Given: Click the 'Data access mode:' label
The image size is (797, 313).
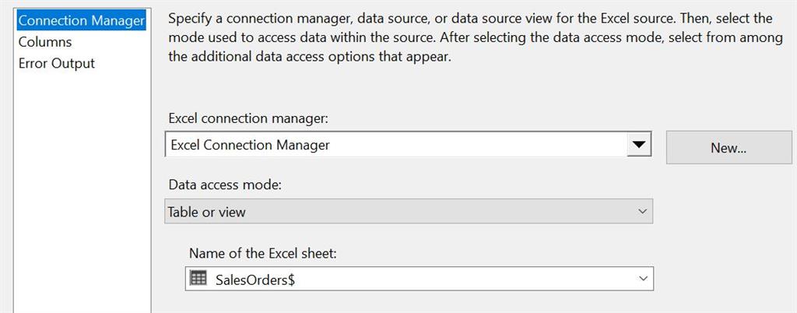Looking at the screenshot, I should click(x=225, y=185).
